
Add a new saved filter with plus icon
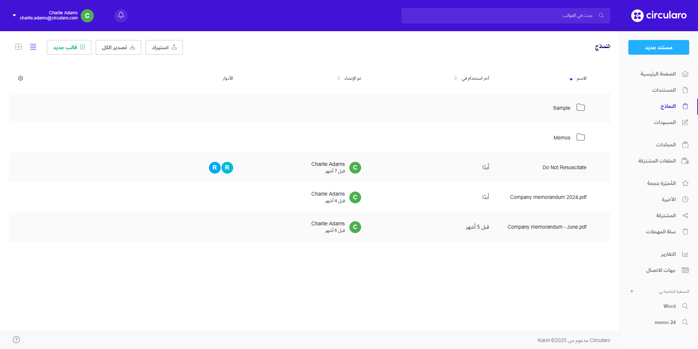632,291
